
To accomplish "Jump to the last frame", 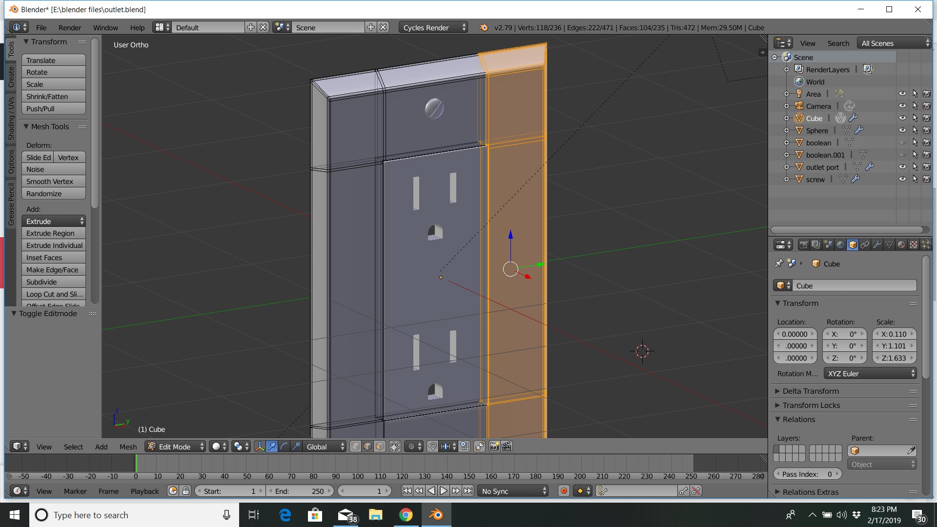I will 468,491.
